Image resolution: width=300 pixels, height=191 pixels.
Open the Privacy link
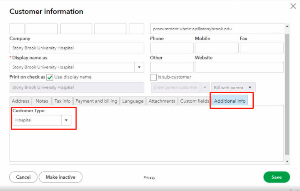coord(149,178)
